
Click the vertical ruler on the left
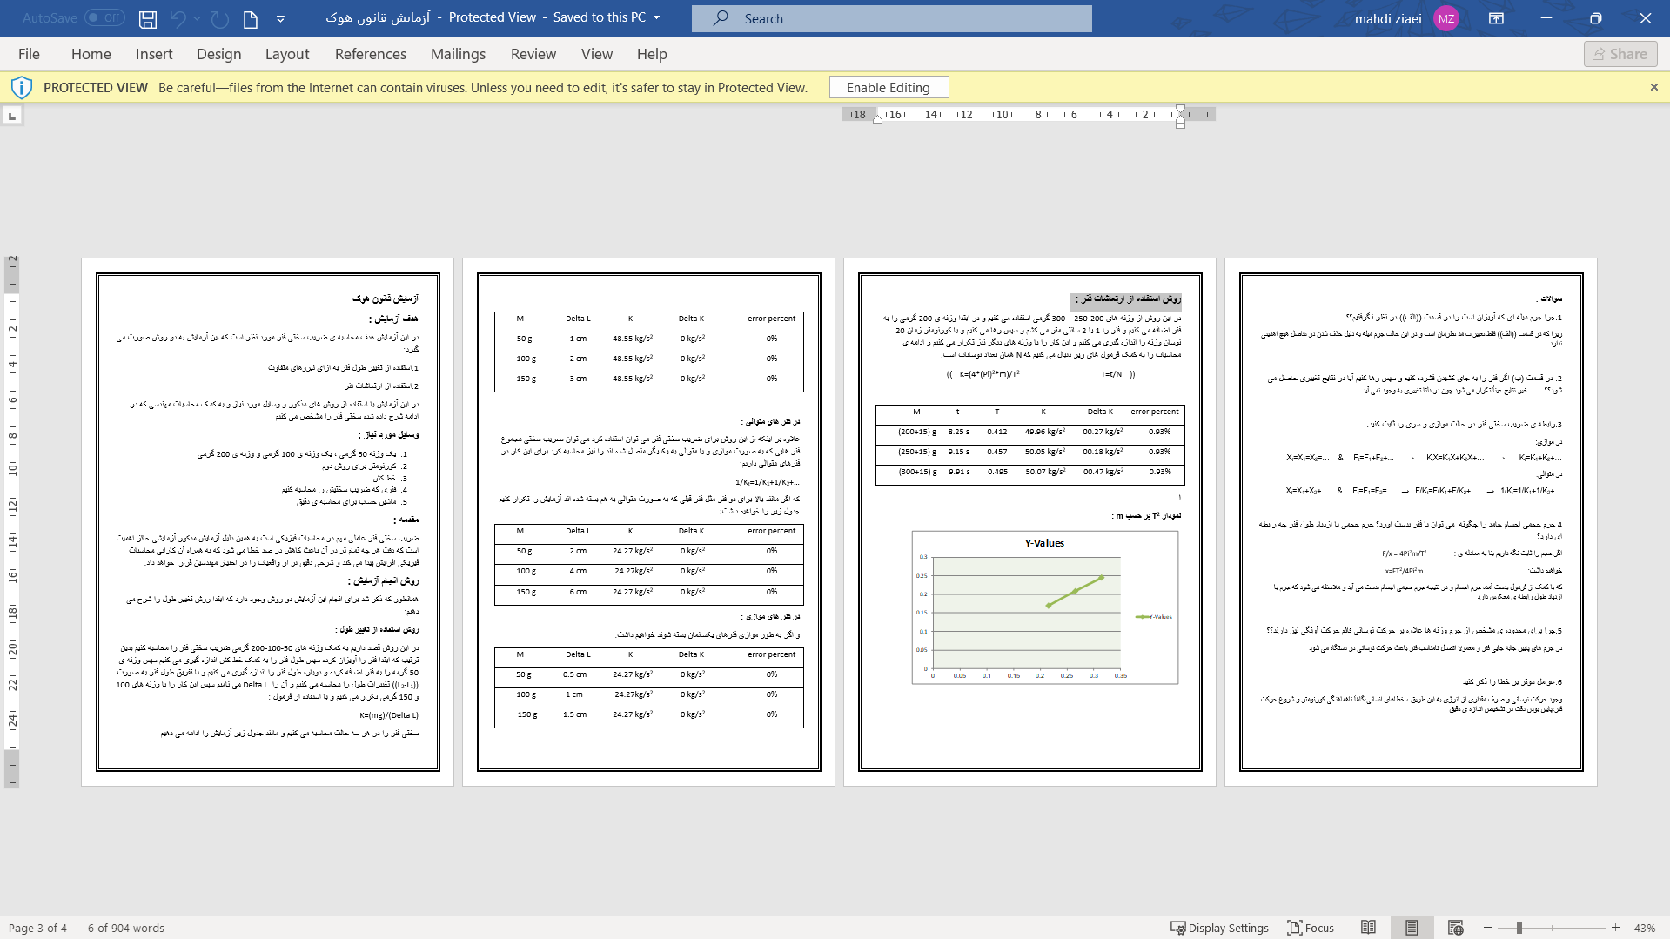(x=12, y=522)
